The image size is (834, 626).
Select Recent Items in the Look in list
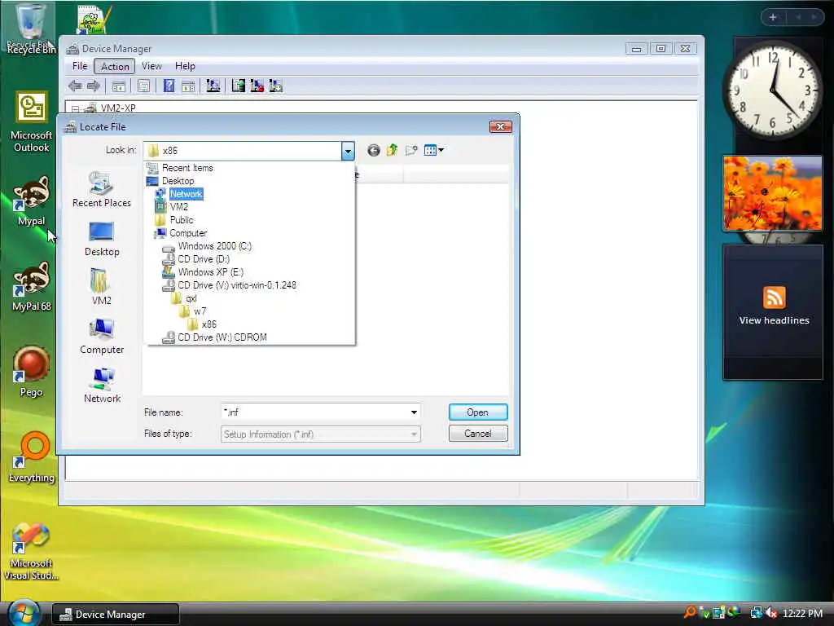187,168
